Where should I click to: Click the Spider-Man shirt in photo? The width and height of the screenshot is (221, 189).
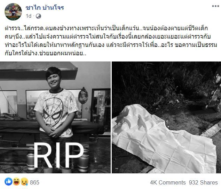56,112
